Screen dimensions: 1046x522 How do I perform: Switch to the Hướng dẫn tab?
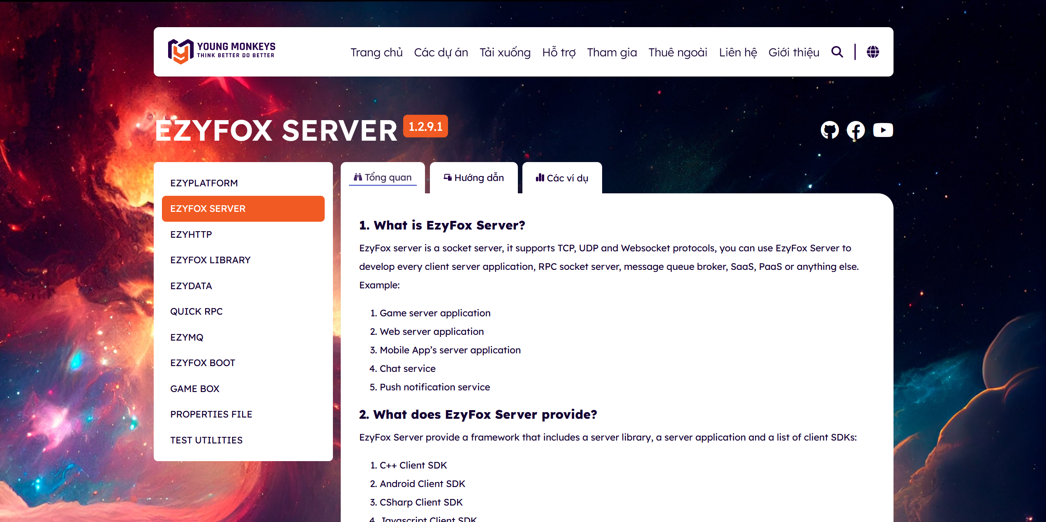473,178
